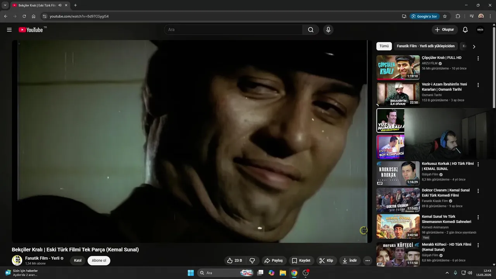Download the video with İndir
Viewport: 496px width, 279px height.
tap(350, 260)
